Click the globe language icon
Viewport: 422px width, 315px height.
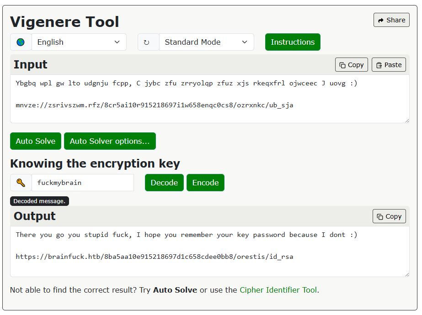click(21, 42)
